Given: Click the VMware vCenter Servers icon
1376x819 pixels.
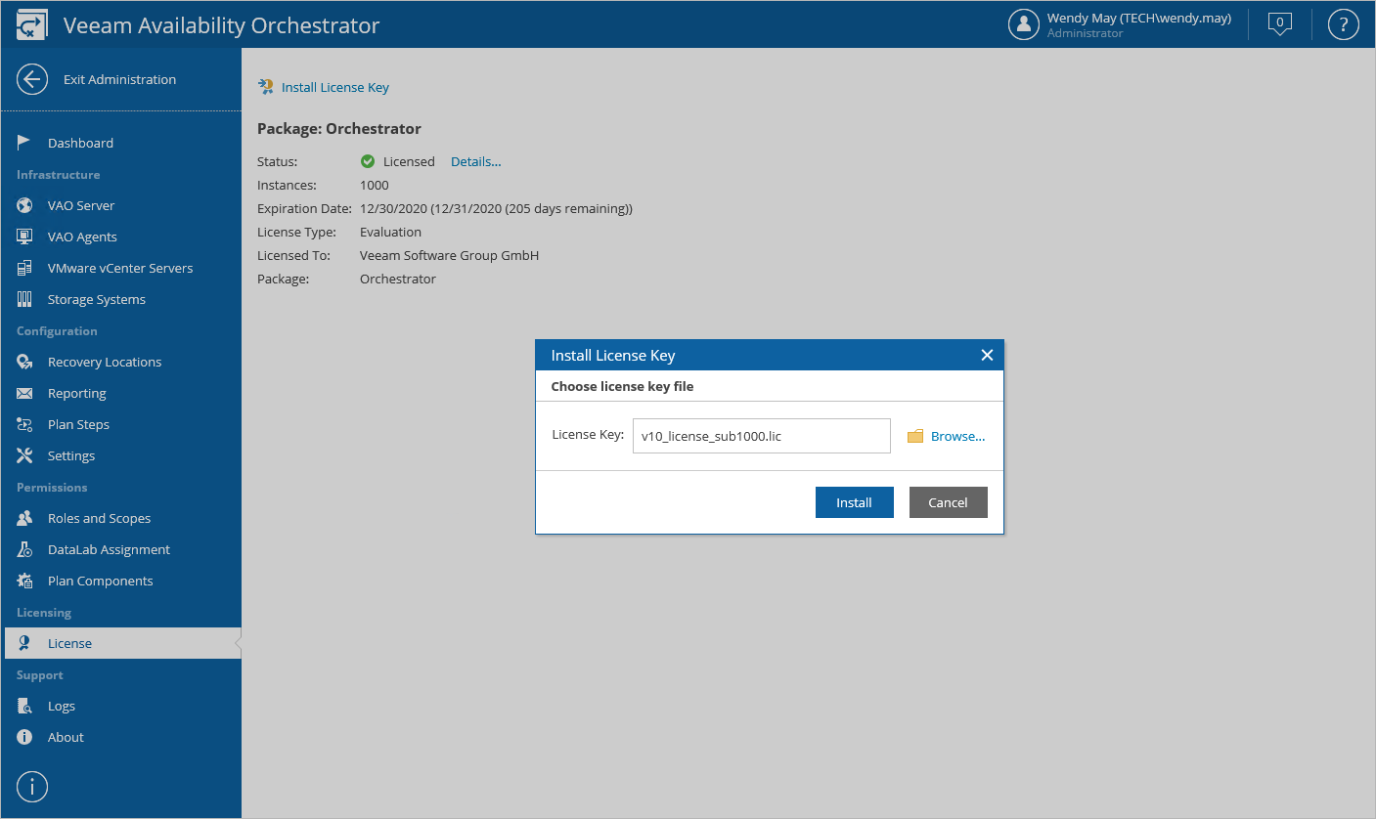Looking at the screenshot, I should 24,268.
